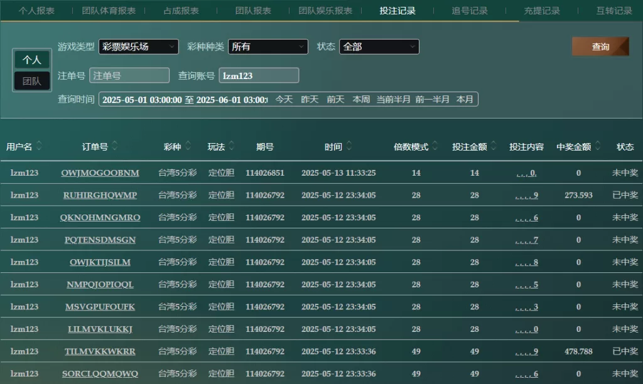The image size is (643, 384).
Task: Sort by 投注金额 column sort arrows
Action: coord(494,146)
